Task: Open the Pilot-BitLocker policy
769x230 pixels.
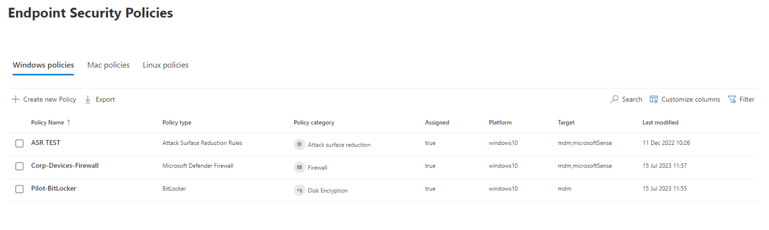Action: point(54,188)
